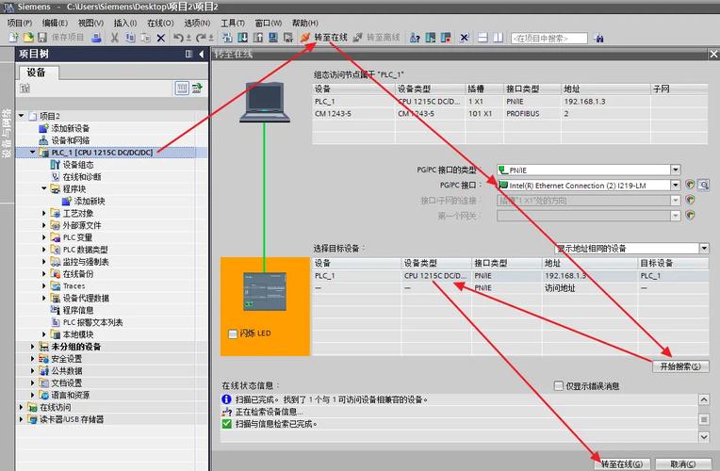Click the CM 1243-5 device row
This screenshot has width=720, height=471.
click(x=510, y=113)
